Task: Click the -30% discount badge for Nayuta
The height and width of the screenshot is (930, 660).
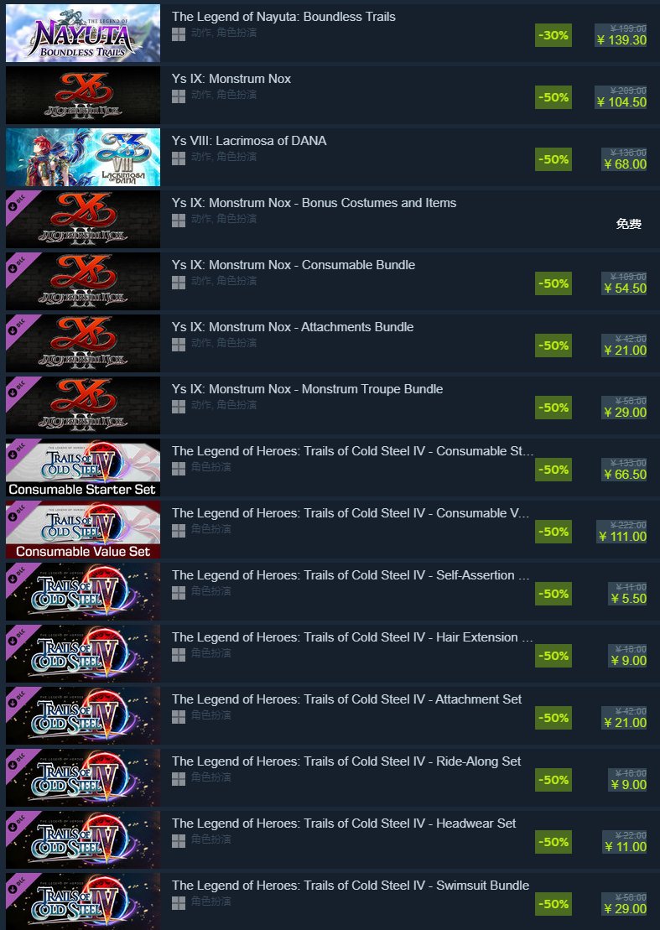Action: [553, 35]
